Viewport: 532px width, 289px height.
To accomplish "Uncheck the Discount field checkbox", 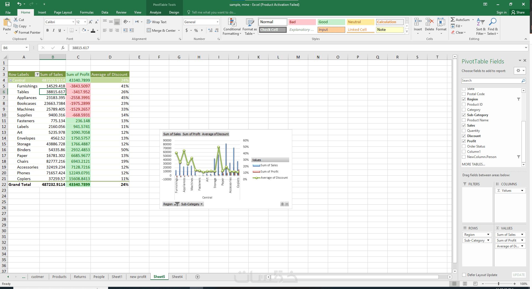I will tap(464, 136).
